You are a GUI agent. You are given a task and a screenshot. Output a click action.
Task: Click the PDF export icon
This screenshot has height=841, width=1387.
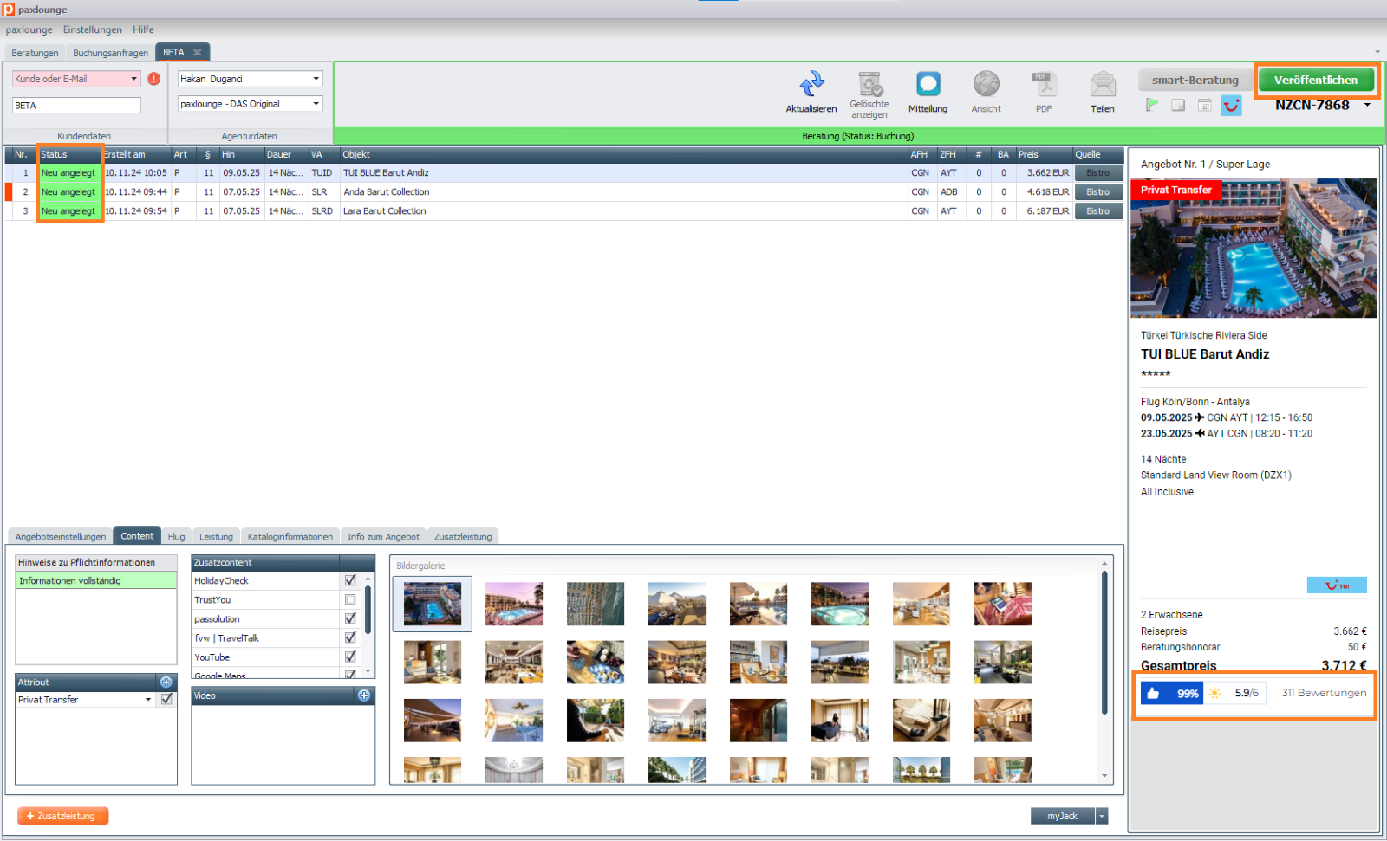1044,84
